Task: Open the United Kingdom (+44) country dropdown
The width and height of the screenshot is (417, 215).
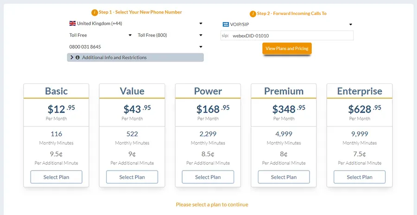Action: (x=135, y=23)
